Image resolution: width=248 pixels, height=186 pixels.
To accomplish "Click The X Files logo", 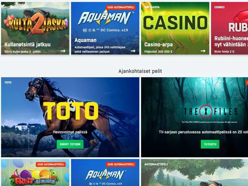I will pos(211,112).
